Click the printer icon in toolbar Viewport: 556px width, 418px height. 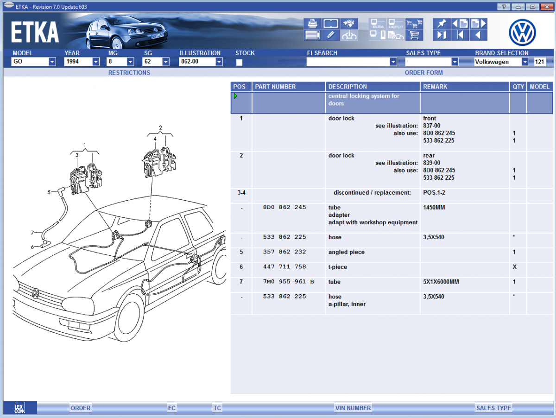coord(313,24)
